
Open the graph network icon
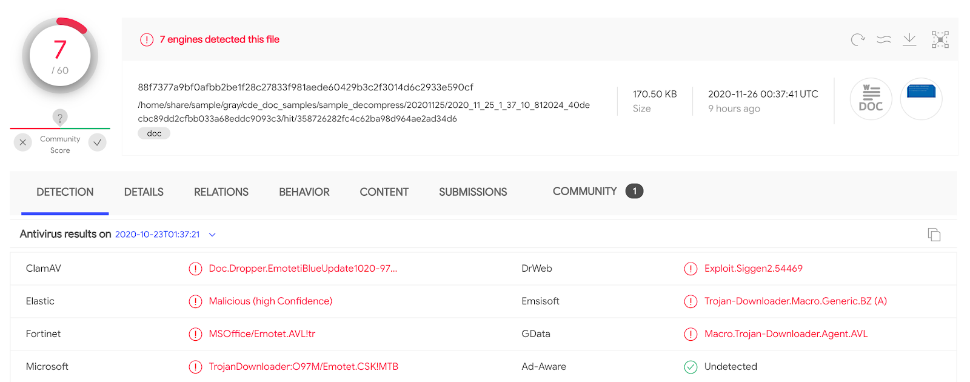pyautogui.click(x=940, y=40)
